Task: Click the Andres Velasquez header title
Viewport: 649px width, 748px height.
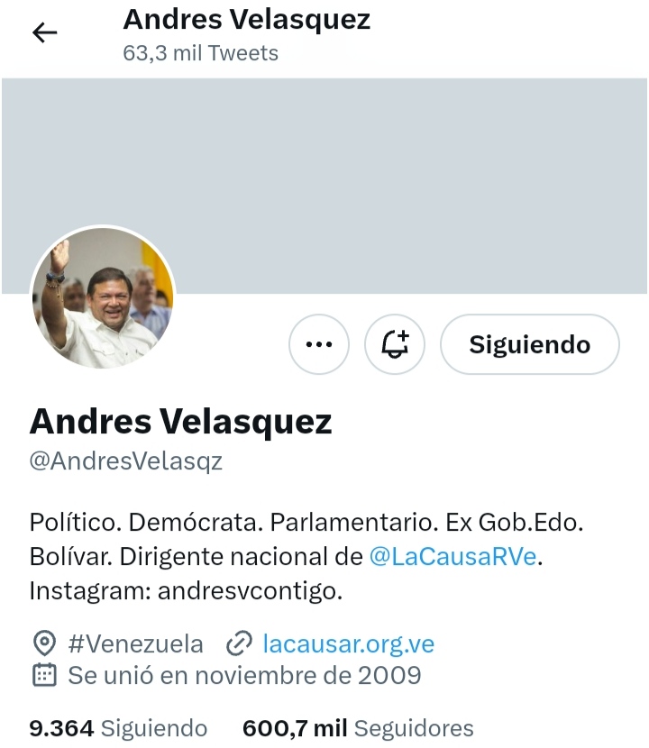Action: tap(247, 20)
